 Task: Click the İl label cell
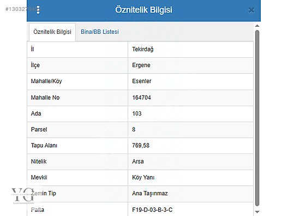tap(77, 50)
